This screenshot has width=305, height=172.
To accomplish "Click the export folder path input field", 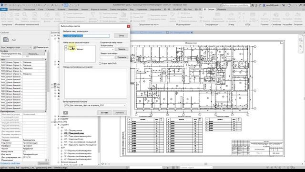I will [87, 36].
